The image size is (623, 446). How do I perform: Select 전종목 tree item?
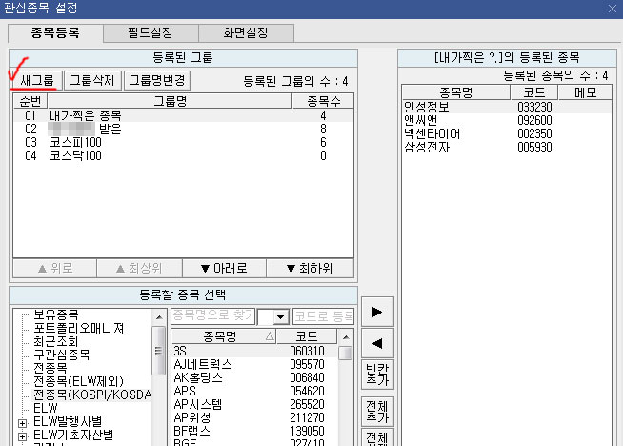[50, 368]
